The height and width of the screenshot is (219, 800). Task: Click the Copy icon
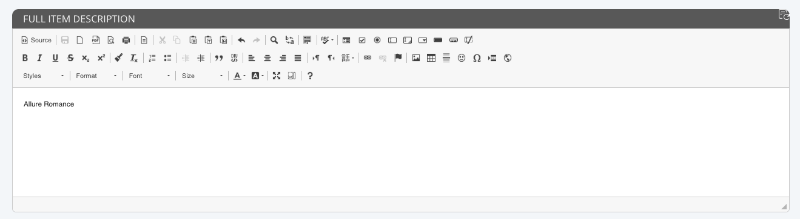coord(177,40)
